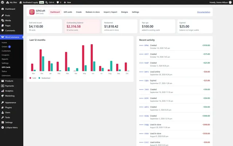Click the Users person icon
This screenshot has width=233, height=146.
[x=3, y=112]
